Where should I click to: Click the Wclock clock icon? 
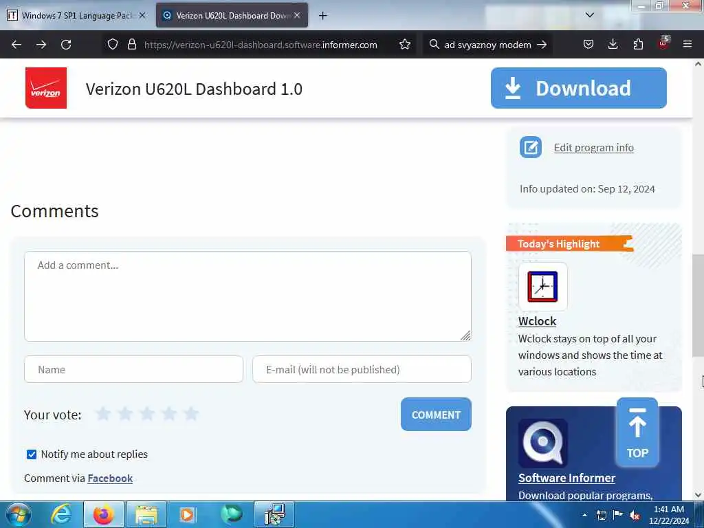(x=543, y=287)
